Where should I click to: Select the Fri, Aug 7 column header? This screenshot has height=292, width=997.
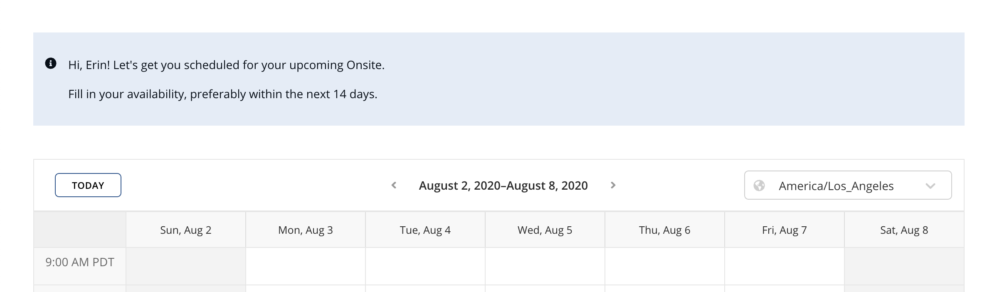click(785, 230)
